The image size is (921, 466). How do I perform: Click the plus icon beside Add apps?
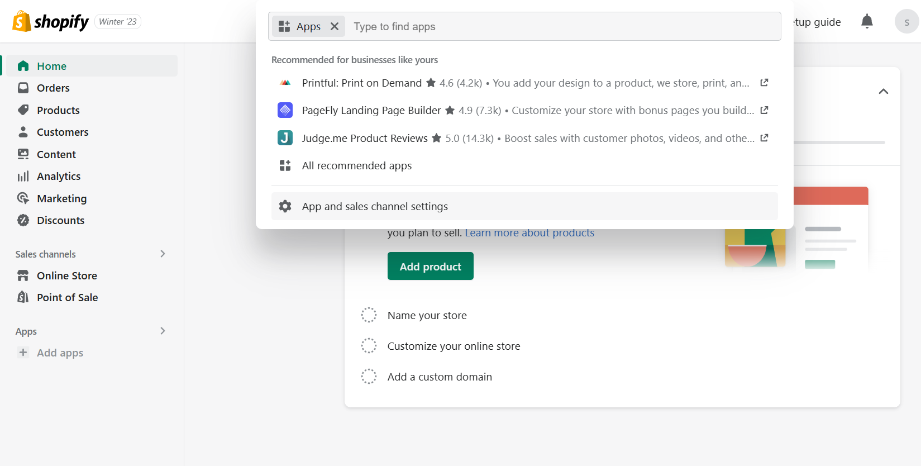point(23,353)
